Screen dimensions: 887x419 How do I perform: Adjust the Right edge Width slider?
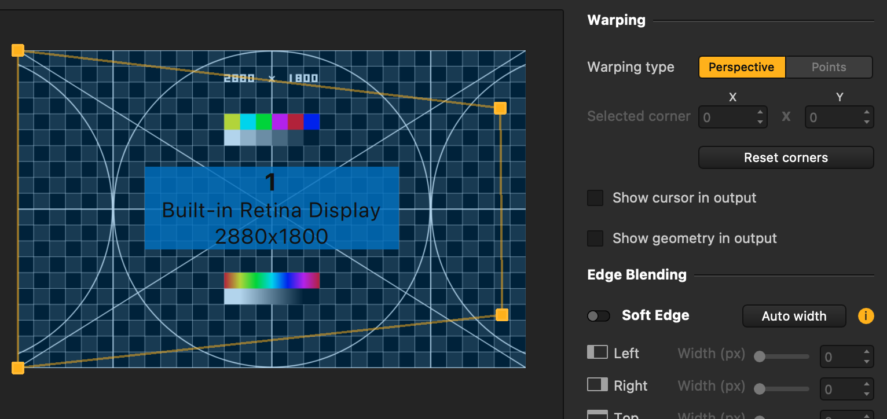click(781, 389)
